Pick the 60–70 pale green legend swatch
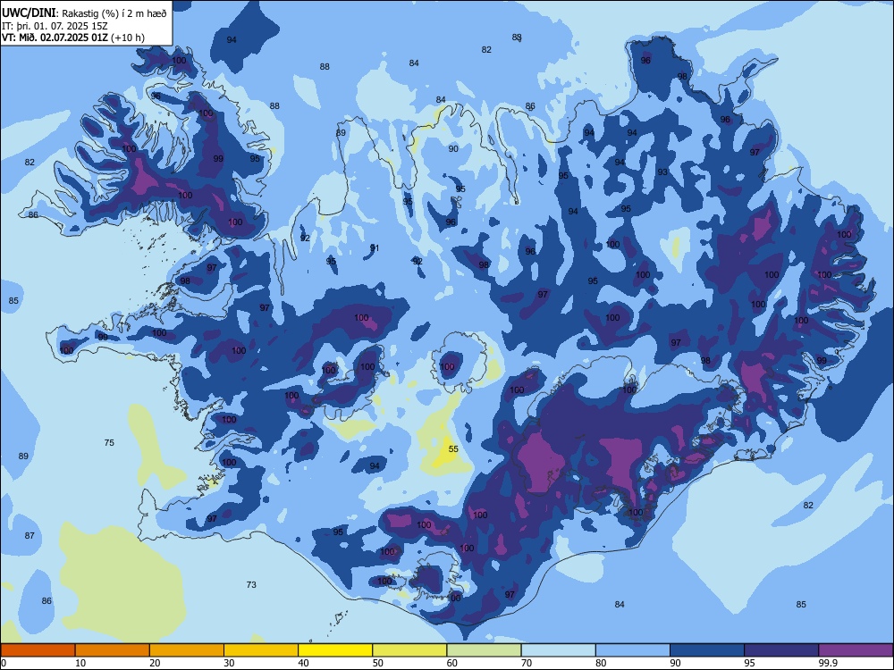This screenshot has width=894, height=670. coord(484,650)
